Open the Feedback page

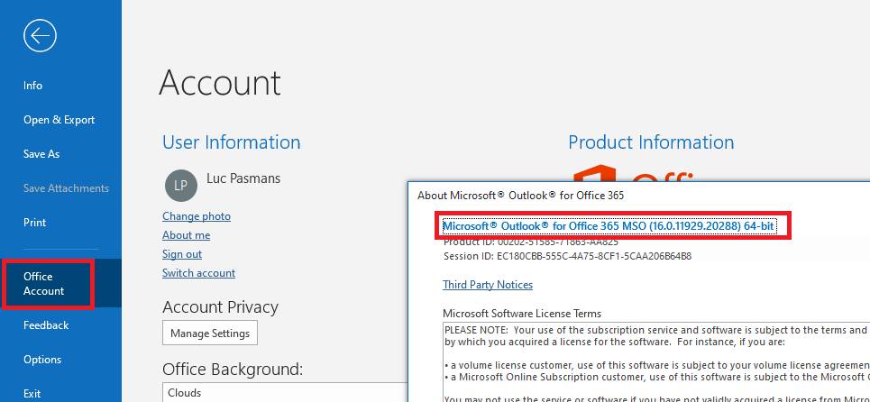tap(46, 324)
